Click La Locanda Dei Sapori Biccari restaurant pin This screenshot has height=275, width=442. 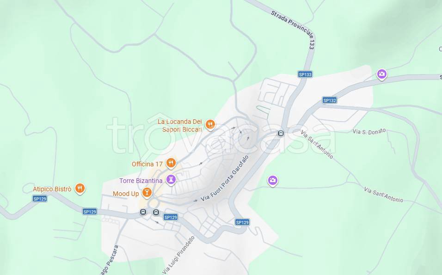pos(210,124)
